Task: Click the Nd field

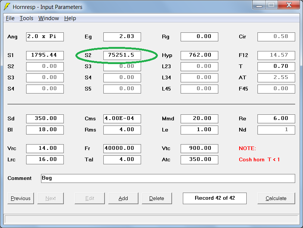Action: (276, 130)
